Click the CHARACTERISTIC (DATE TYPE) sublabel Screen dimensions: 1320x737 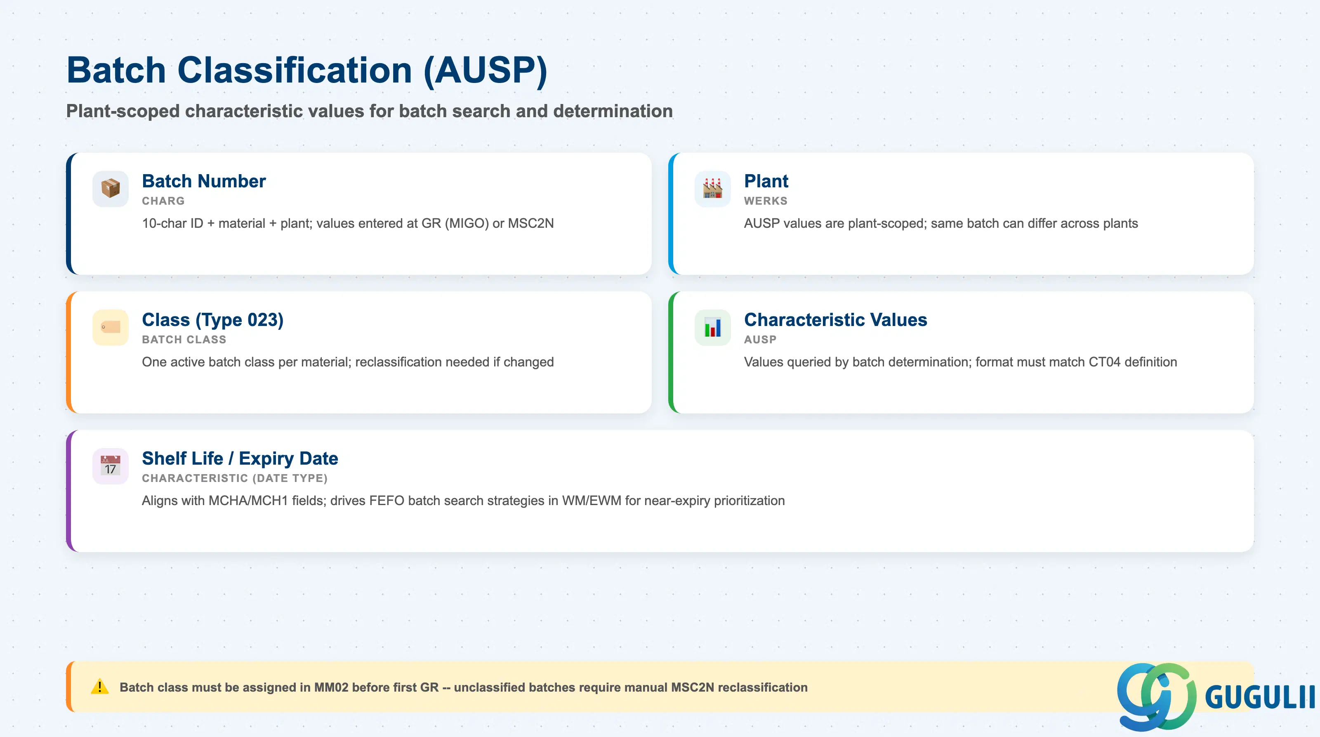coord(235,478)
